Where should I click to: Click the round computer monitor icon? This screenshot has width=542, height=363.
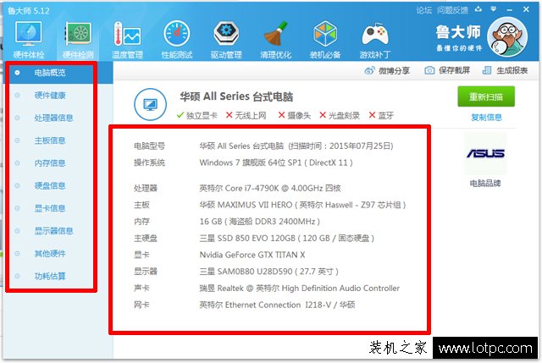pos(150,104)
